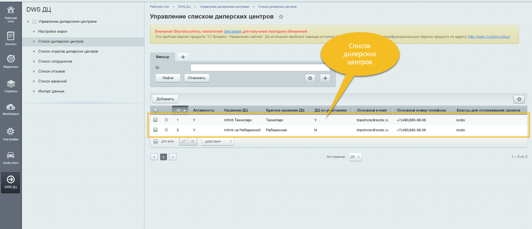The width and height of the screenshot is (532, 229).
Task: Select the Фильтр tab
Action: [162, 57]
